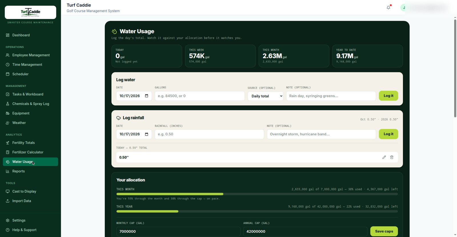Click the user avatar in the header

pyautogui.click(x=404, y=8)
